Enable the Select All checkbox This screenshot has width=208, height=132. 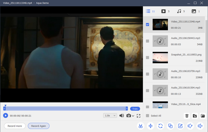coord(147,116)
